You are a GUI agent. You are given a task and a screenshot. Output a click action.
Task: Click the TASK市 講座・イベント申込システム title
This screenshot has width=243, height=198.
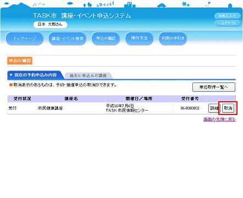click(x=82, y=16)
